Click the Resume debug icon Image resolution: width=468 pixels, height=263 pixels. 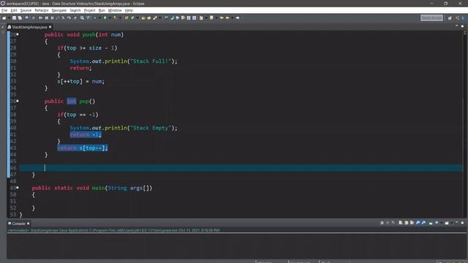[41, 18]
